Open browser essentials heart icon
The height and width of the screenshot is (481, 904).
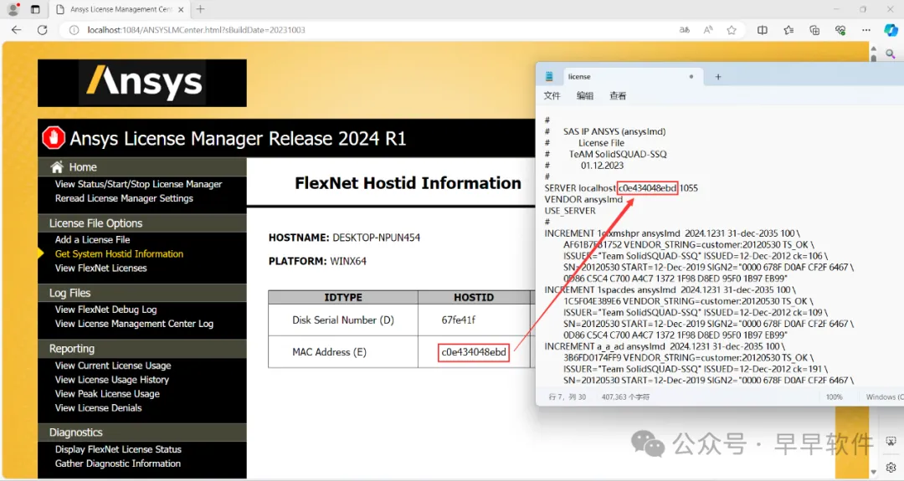point(840,30)
